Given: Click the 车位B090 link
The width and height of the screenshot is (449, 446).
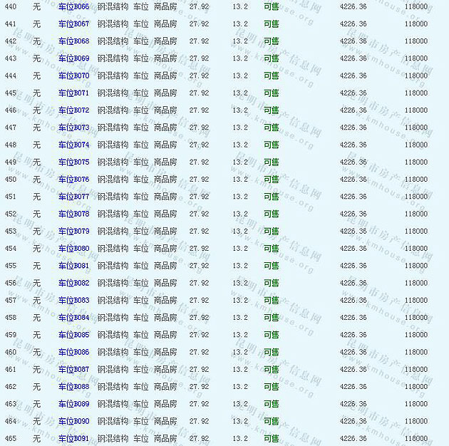Looking at the screenshot, I should [x=74, y=421].
